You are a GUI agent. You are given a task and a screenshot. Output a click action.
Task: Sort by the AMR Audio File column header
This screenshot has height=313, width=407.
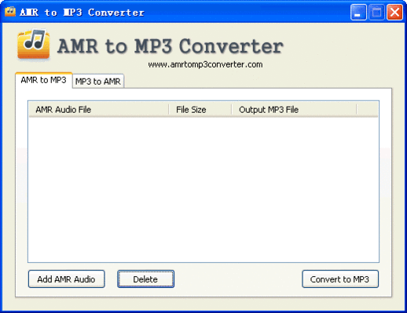(98, 110)
